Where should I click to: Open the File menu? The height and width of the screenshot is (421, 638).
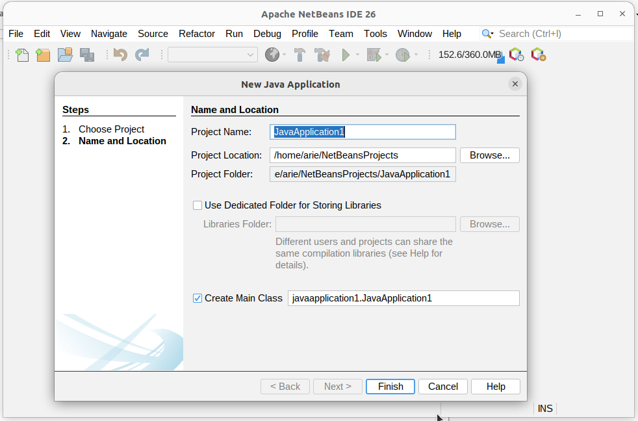coord(16,34)
